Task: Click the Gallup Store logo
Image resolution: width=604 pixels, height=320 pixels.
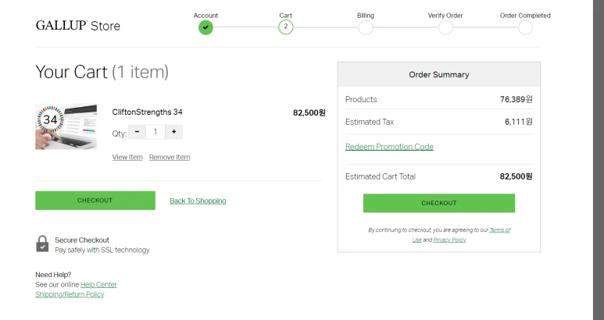Action: tap(78, 26)
